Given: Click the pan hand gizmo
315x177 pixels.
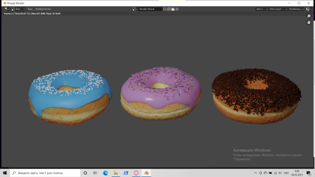Looking at the screenshot, I should click(x=309, y=22).
